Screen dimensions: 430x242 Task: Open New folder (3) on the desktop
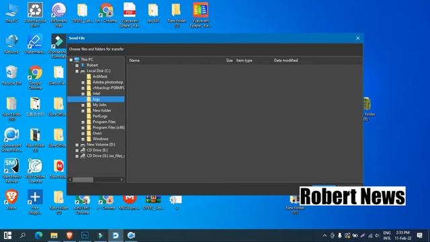(177, 14)
